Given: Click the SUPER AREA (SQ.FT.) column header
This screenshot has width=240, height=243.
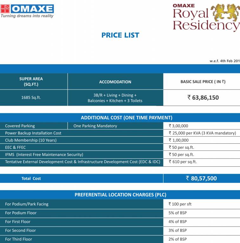Looking at the screenshot, I should [31, 82].
